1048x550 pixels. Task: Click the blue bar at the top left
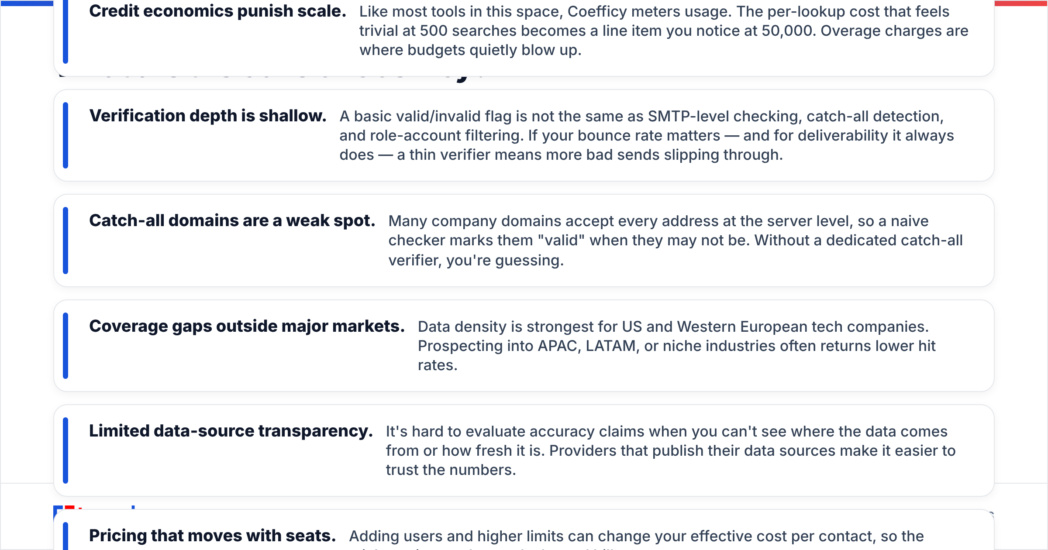27,3
